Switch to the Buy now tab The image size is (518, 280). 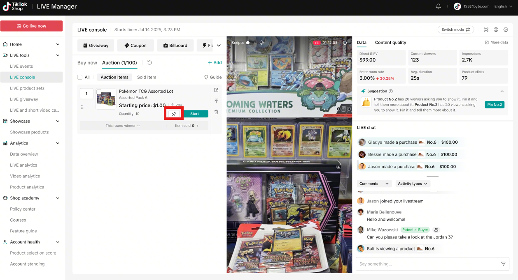click(x=87, y=63)
